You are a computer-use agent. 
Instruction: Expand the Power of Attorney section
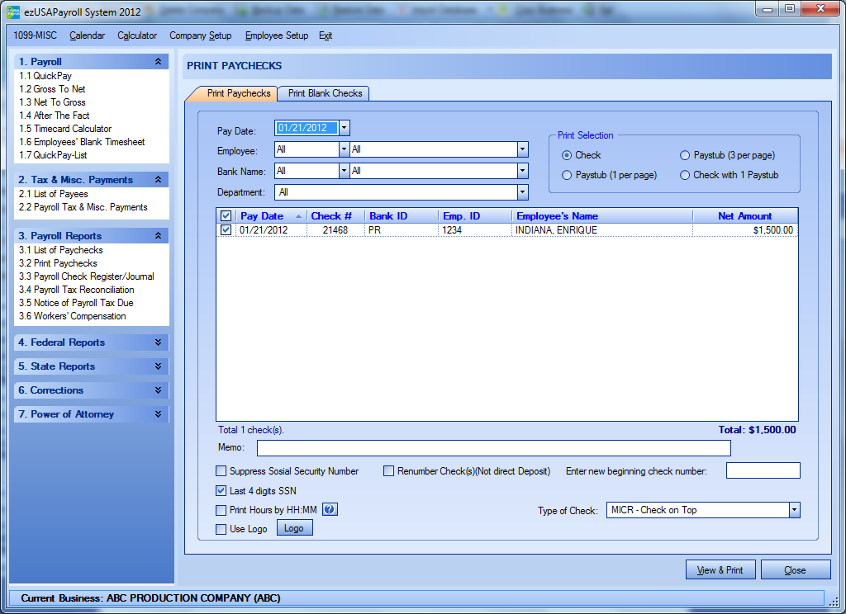158,414
